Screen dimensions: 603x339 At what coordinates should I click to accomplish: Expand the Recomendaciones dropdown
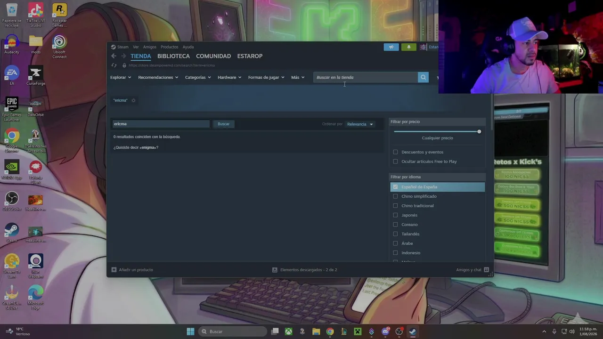tap(158, 77)
